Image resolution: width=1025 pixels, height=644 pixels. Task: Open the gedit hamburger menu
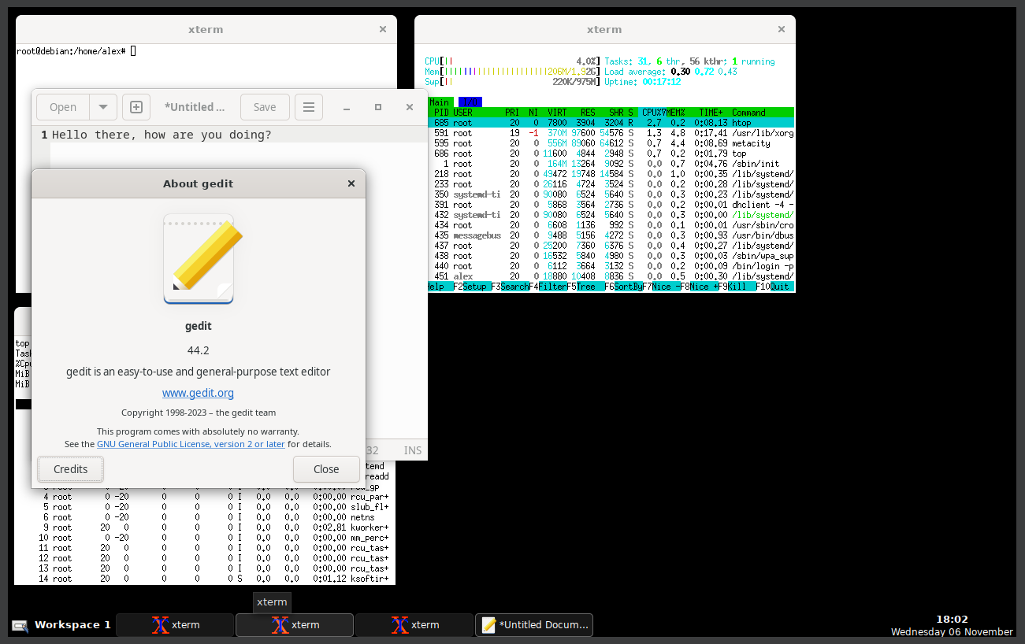click(308, 107)
